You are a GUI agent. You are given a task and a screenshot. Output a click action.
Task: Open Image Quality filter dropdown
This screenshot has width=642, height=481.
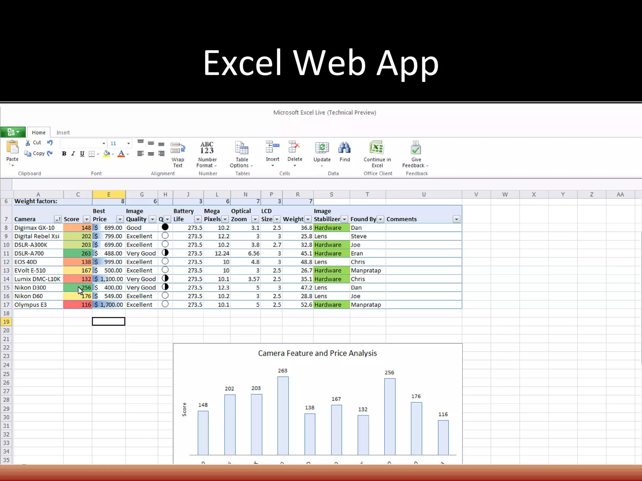153,219
